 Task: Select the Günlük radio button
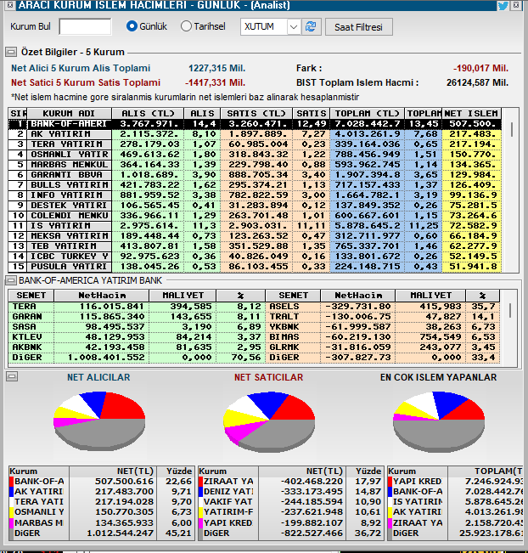point(132,26)
